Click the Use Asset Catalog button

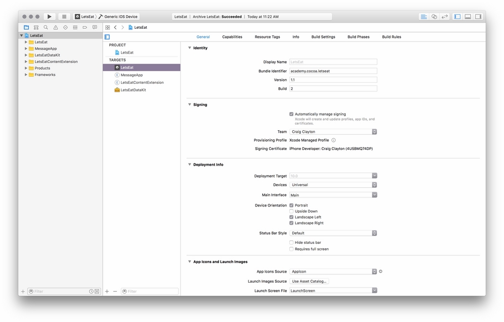[x=309, y=281]
